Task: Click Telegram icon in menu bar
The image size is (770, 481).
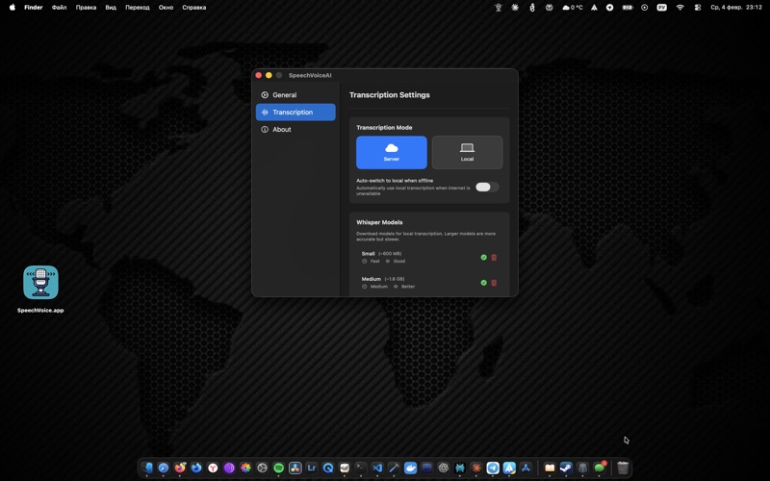Action: point(609,8)
